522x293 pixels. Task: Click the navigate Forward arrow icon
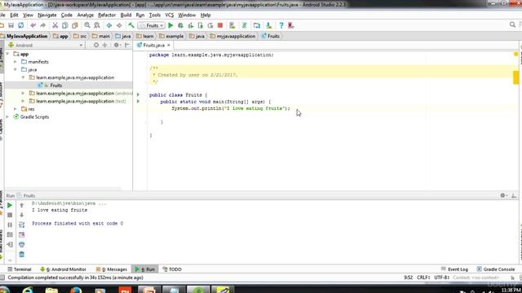119,25
